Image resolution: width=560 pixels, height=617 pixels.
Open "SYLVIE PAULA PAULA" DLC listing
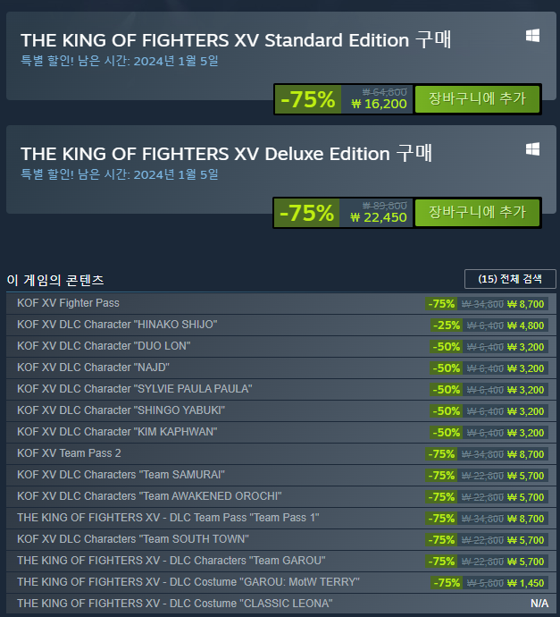(134, 389)
